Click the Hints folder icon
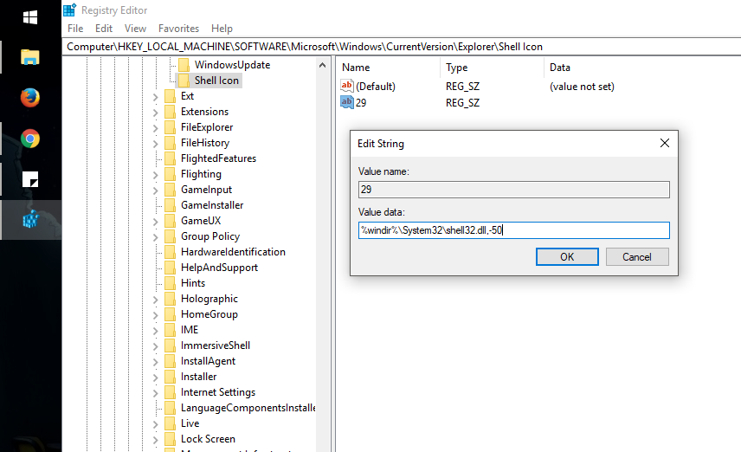 point(171,283)
